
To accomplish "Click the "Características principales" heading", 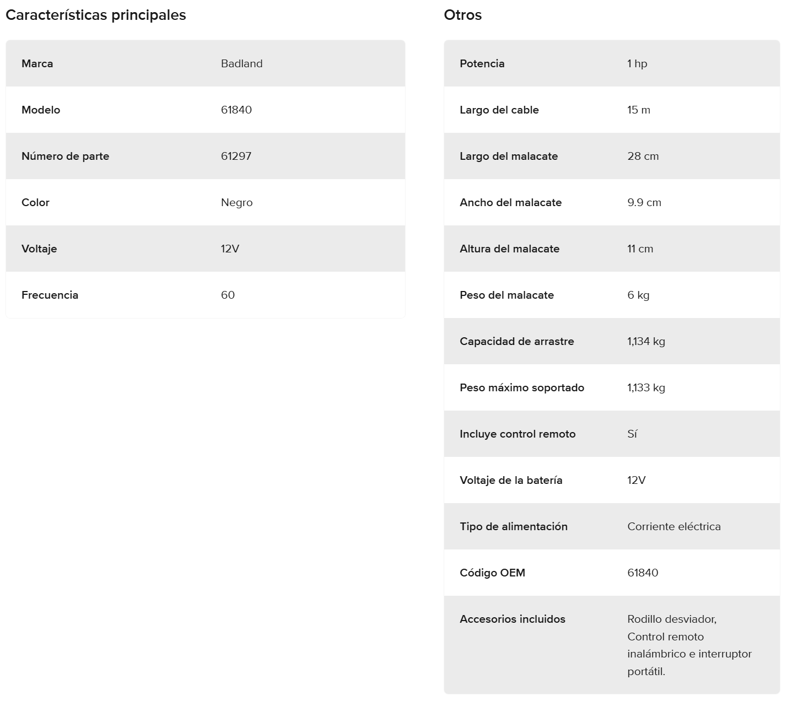I will [96, 15].
